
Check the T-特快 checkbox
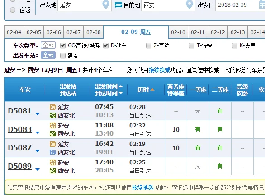coord(192,45)
